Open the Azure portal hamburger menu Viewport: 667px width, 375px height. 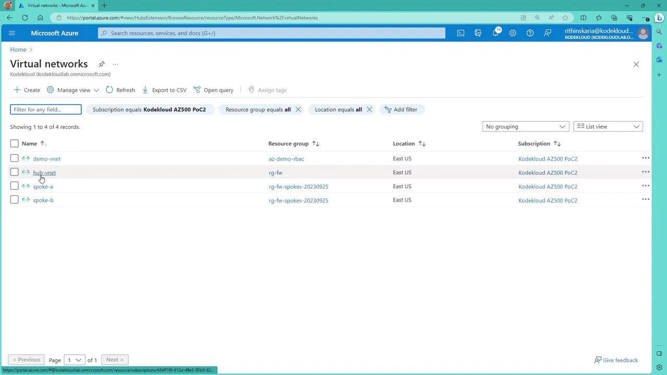pos(12,33)
